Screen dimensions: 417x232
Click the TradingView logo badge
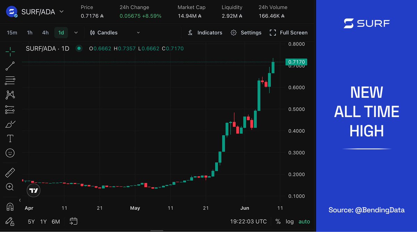34,190
